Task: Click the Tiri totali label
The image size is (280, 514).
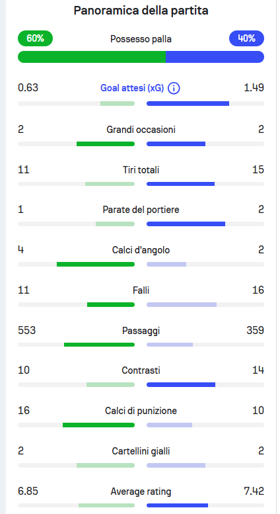Action: (141, 170)
